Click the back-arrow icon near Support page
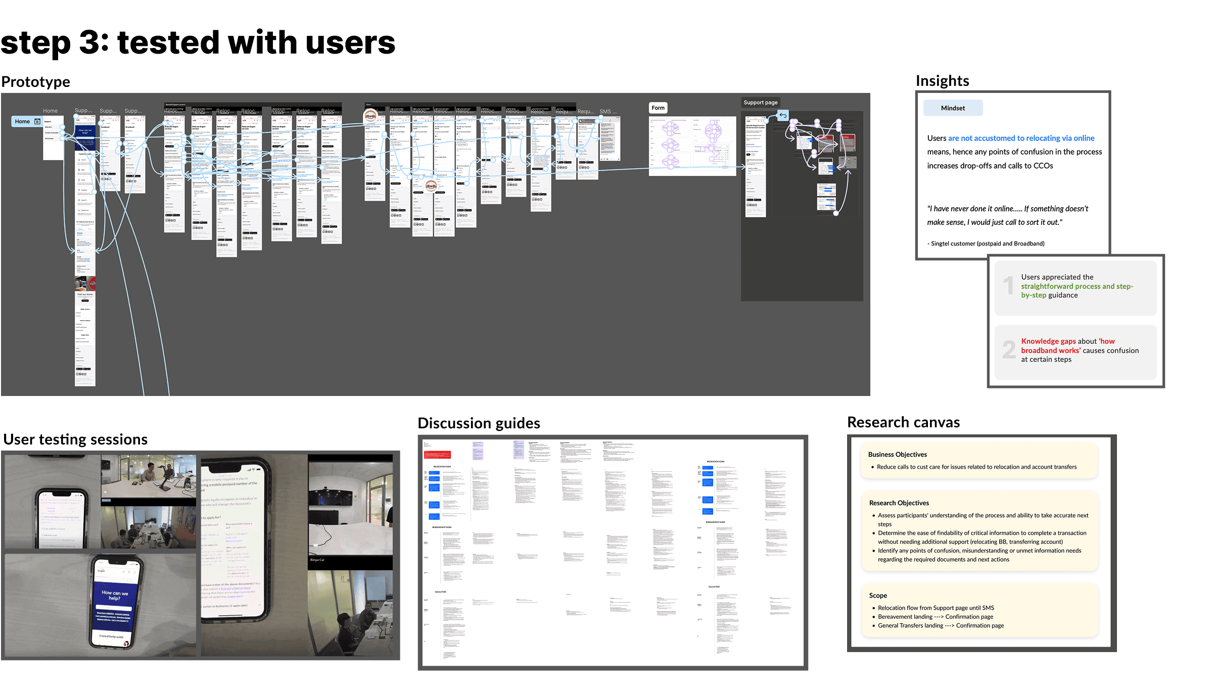Image resolution: width=1213 pixels, height=694 pixels. pyautogui.click(x=782, y=116)
